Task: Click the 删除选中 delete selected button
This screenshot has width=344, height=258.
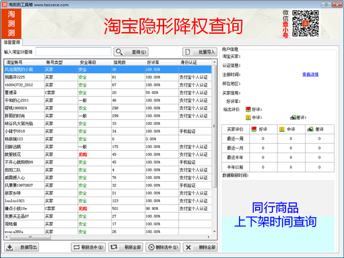Action: [163, 247]
